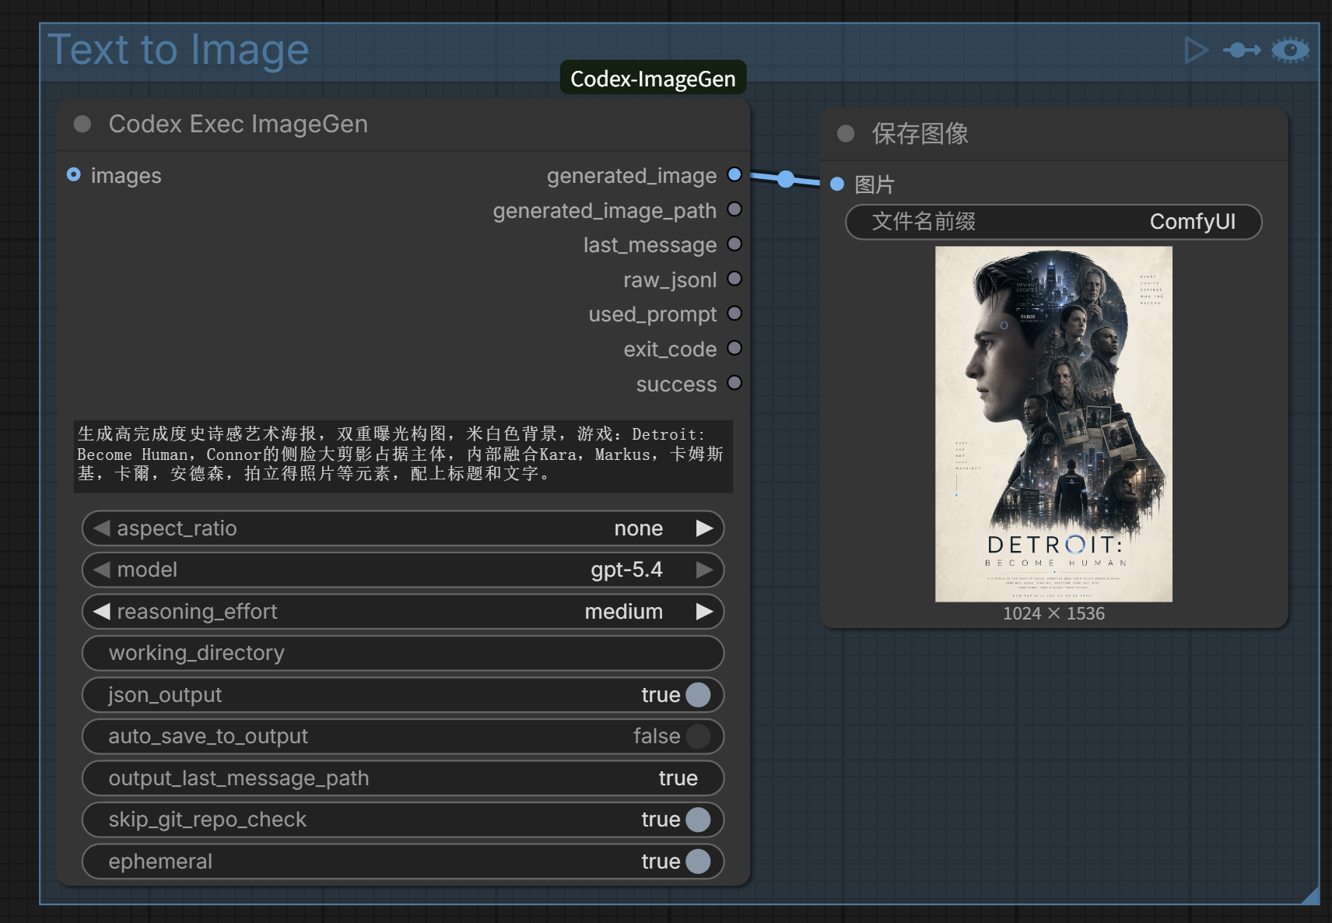
Task: Toggle ephemeral switch
Action: coord(698,862)
